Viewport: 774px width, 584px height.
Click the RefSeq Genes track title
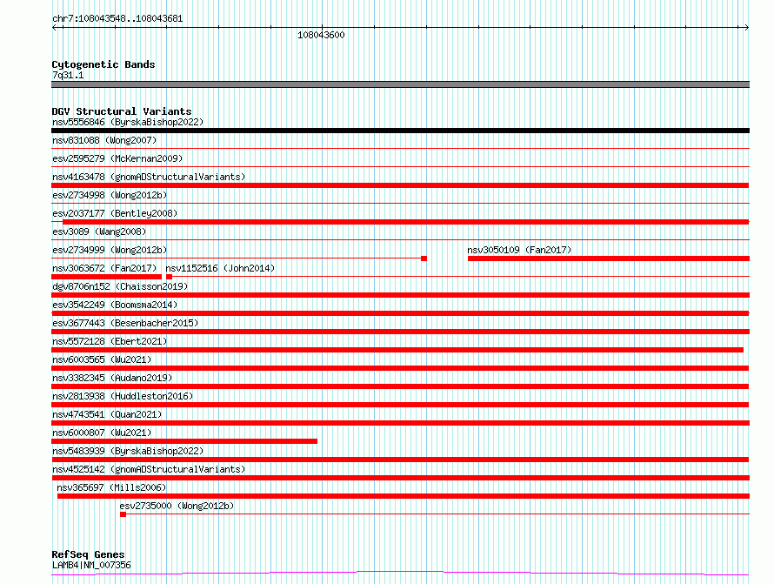pos(88,554)
